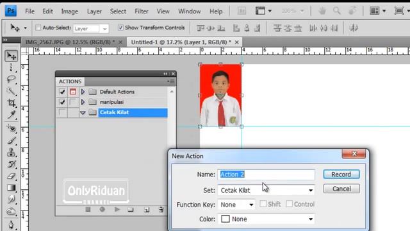Toggle the manipulasi set checkmark

(x=62, y=102)
